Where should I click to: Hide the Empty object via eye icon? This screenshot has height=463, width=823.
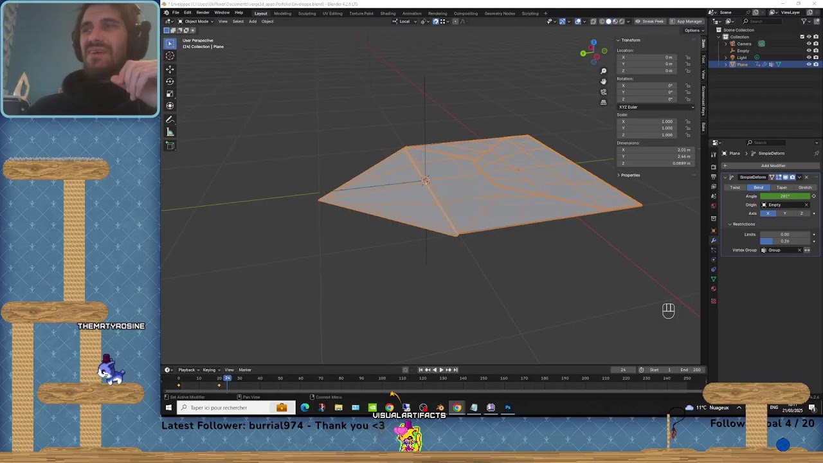click(x=809, y=51)
